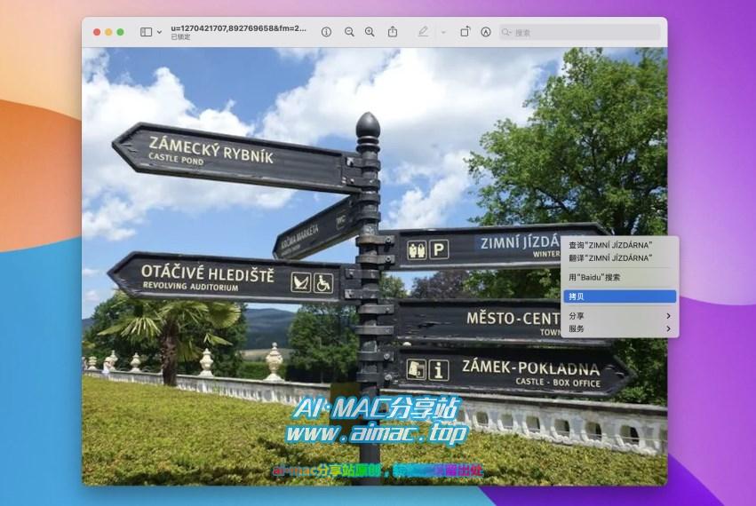
Task: Click the "ZÁMECKÝ RYBNÍK" sign text
Action: click(211, 149)
